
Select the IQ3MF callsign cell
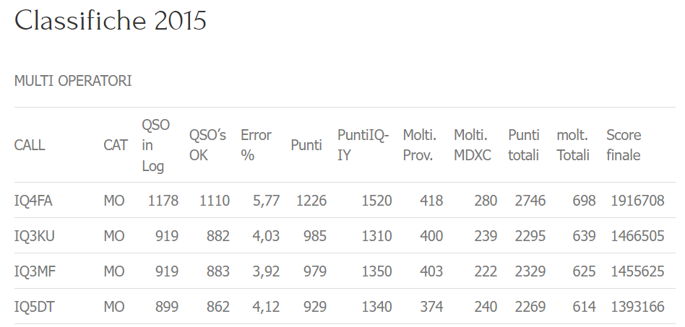(35, 271)
